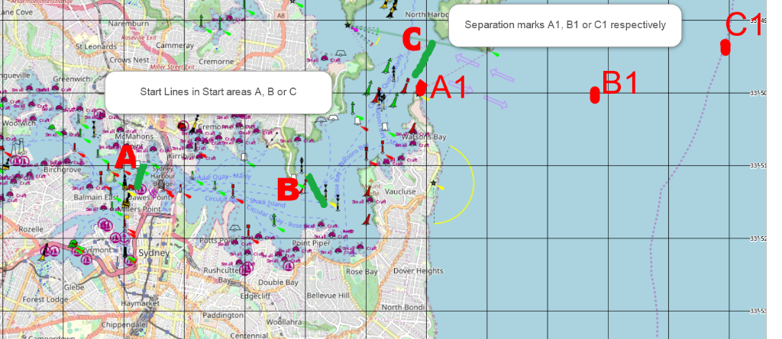The width and height of the screenshot is (782, 339).
Task: Click the Dover Heights label
Action: click(418, 271)
